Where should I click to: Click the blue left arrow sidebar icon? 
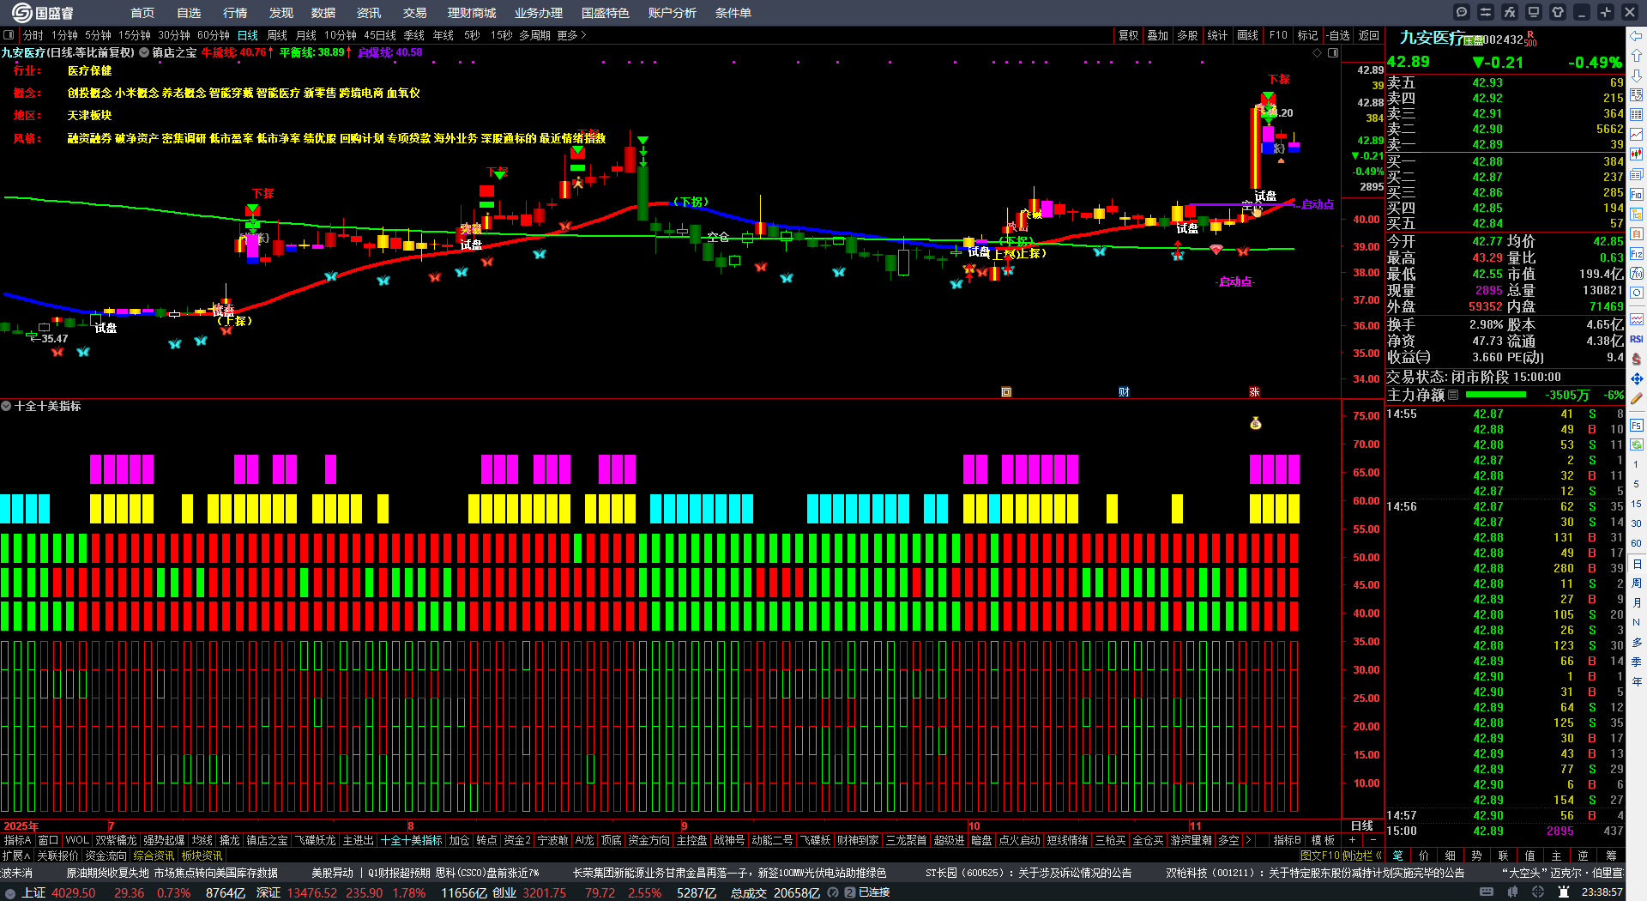(1637, 36)
